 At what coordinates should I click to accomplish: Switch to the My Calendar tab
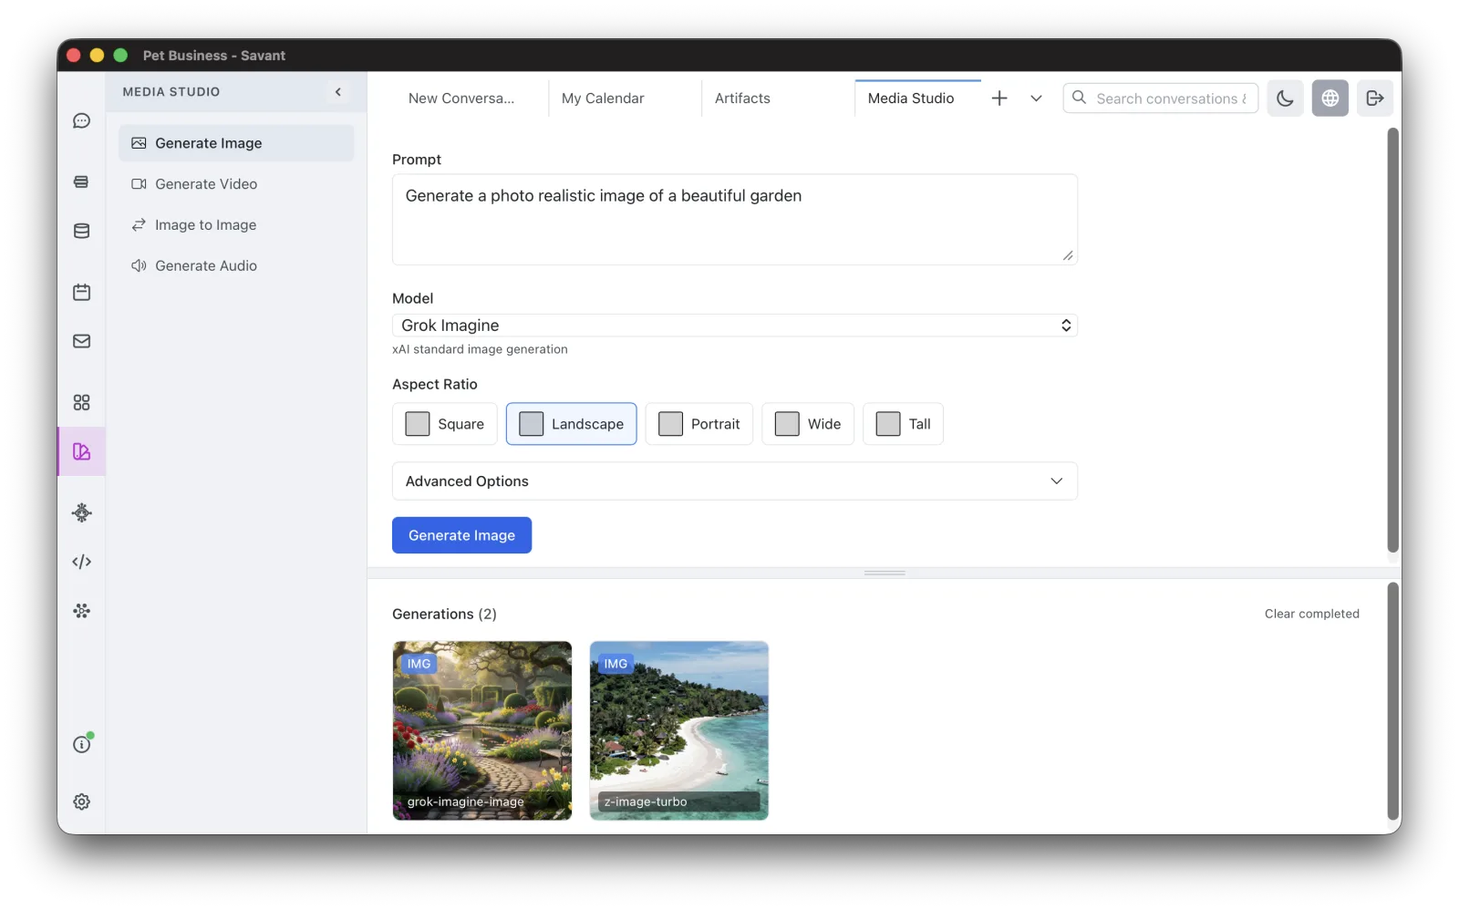(603, 98)
